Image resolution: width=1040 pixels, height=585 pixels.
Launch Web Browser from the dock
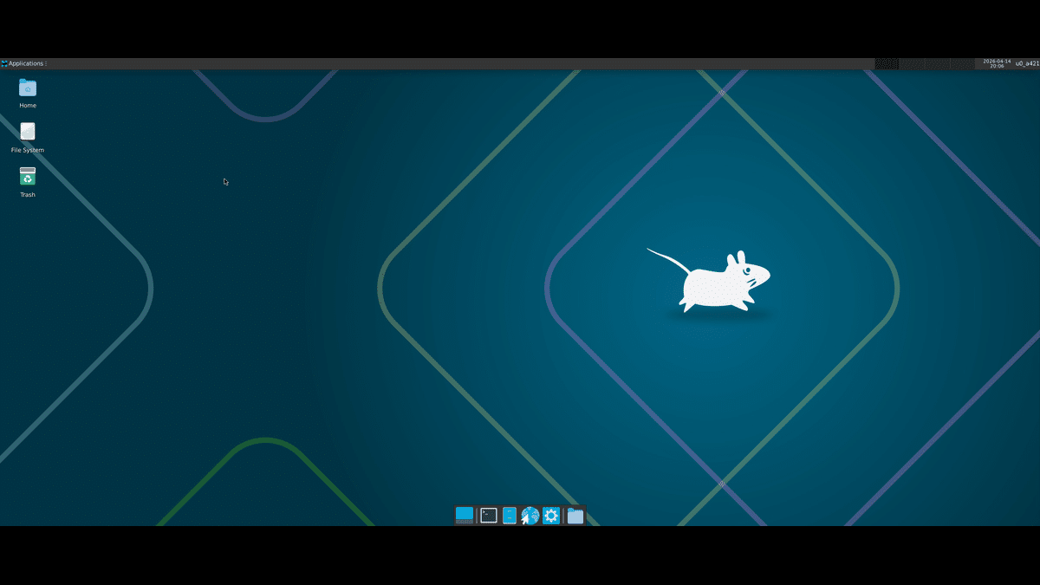point(530,516)
